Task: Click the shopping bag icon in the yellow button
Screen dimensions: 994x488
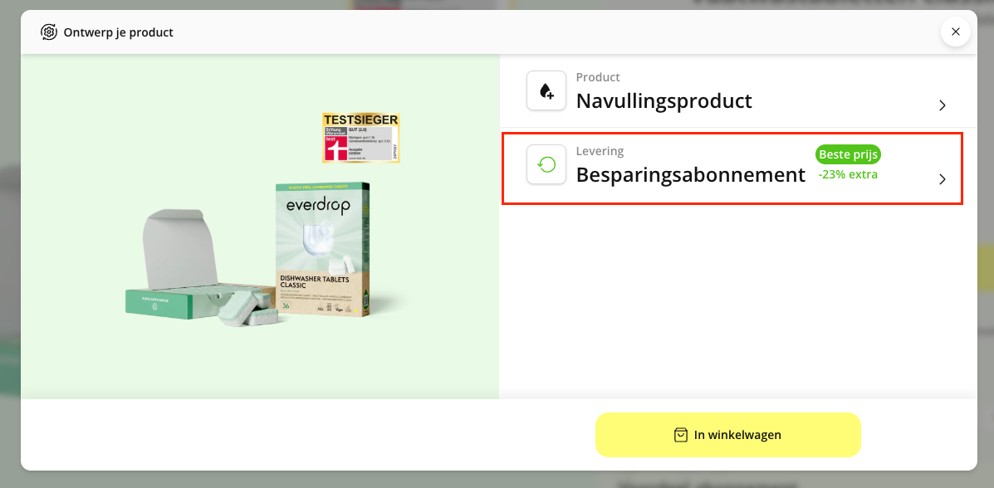Action: pos(680,435)
